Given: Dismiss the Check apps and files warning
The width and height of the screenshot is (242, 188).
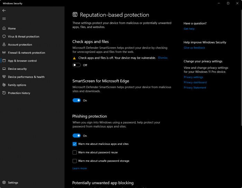Looking at the screenshot, I should pyautogui.click(x=162, y=58).
